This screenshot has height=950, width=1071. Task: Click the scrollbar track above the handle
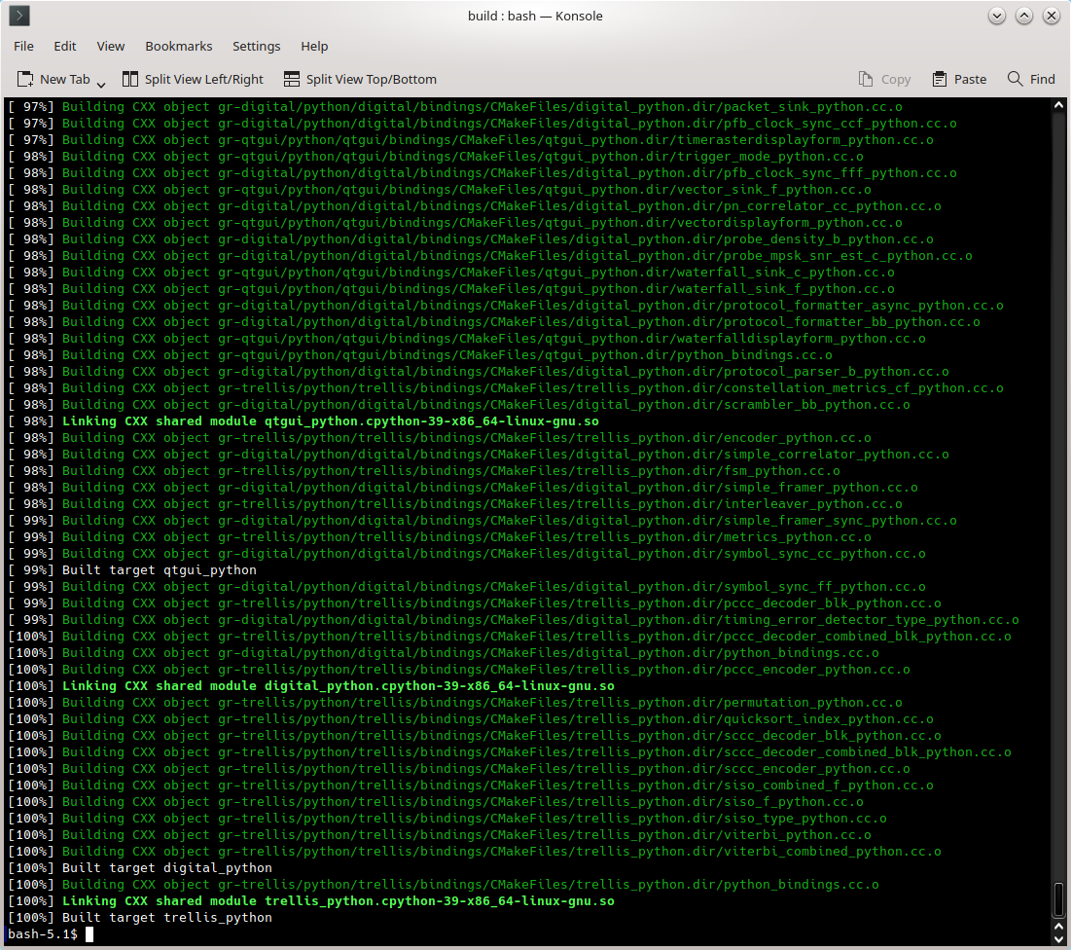1058,487
